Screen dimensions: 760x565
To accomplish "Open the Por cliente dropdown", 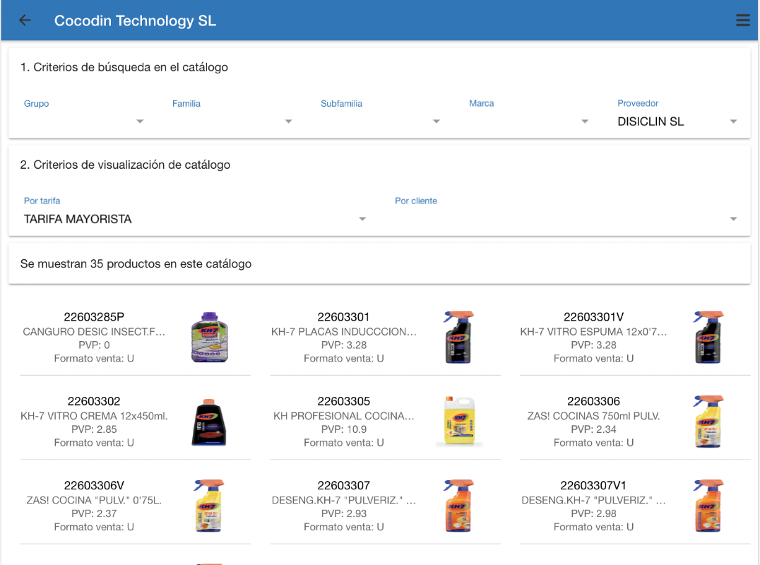I will tap(566, 219).
